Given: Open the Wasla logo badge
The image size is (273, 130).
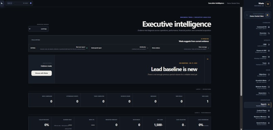Looking at the screenshot, I should pos(268,4).
